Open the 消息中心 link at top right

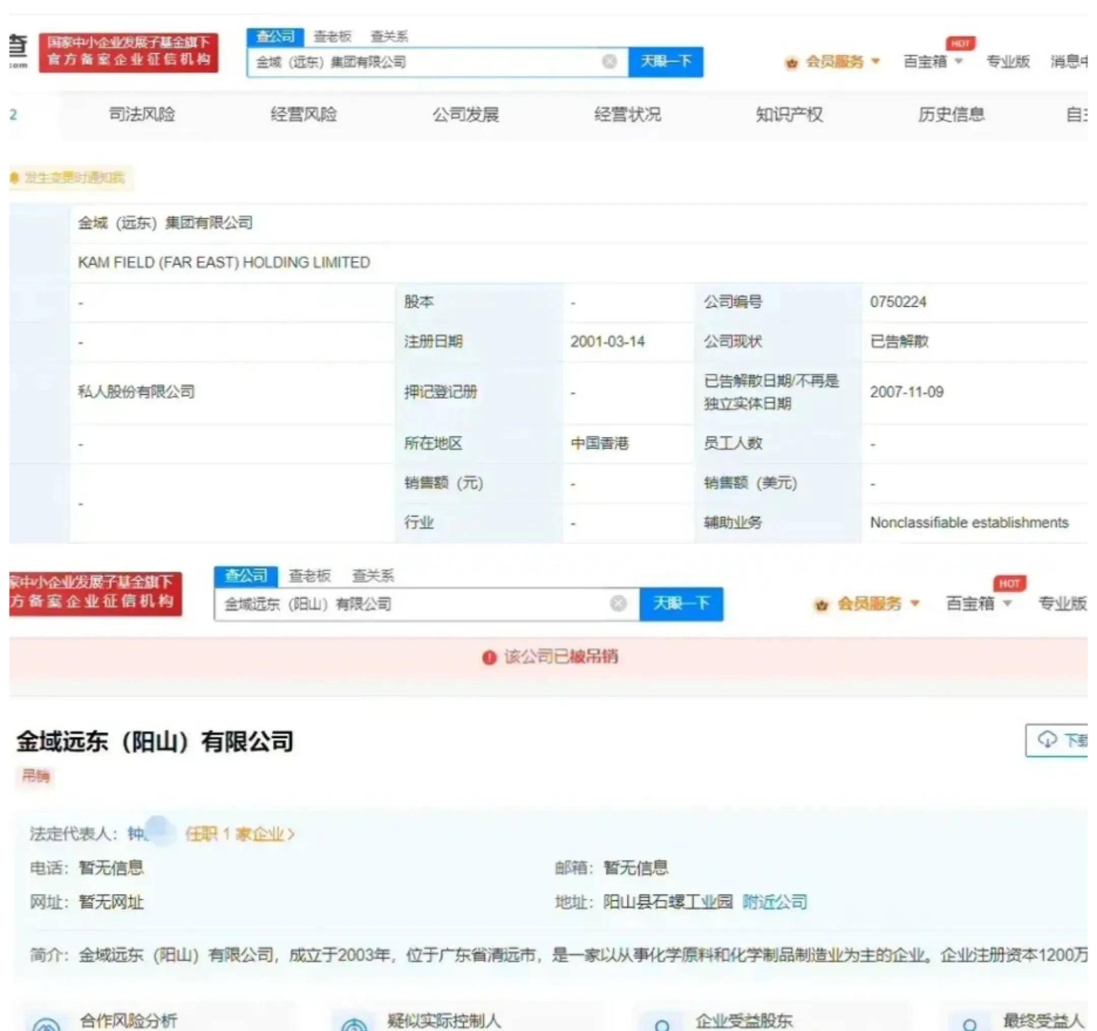click(x=1069, y=61)
